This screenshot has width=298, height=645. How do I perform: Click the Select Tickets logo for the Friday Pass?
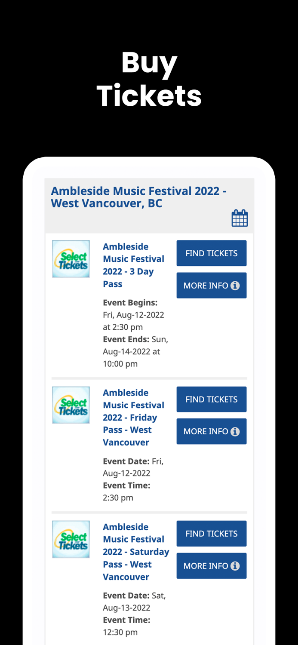click(x=71, y=405)
